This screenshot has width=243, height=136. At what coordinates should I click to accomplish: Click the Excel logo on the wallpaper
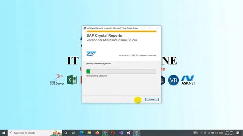click(72, 80)
